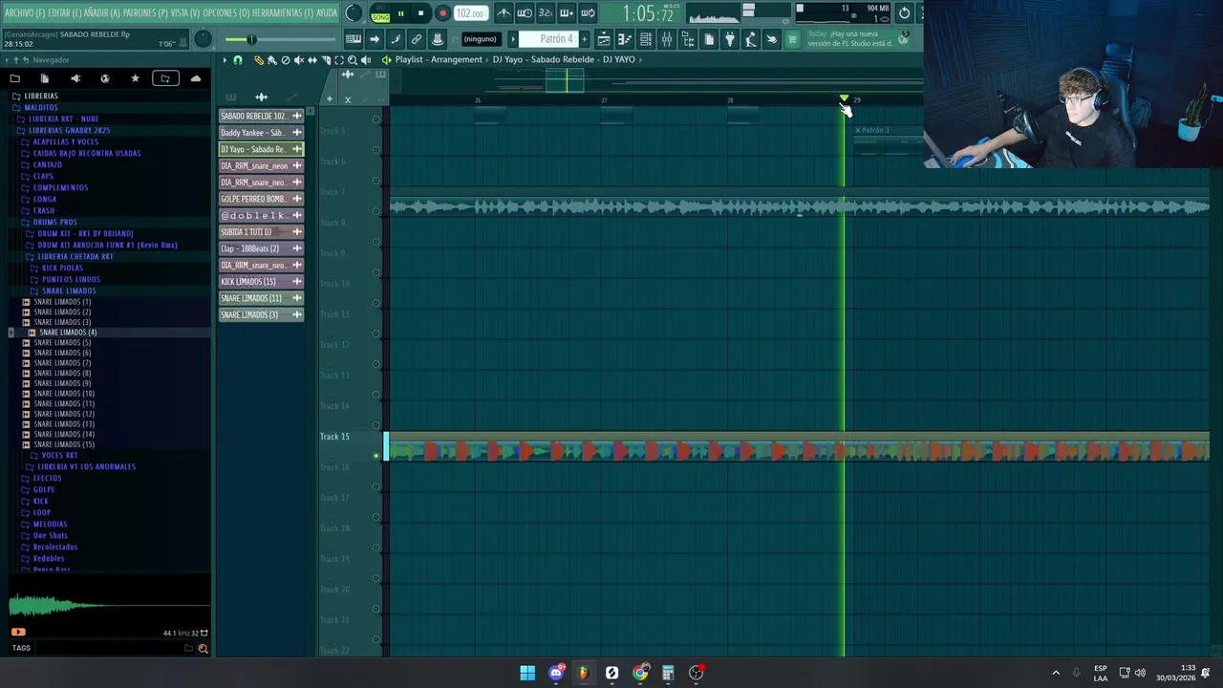This screenshot has width=1223, height=688.
Task: Click the browser search magnifier icon
Action: click(x=203, y=648)
